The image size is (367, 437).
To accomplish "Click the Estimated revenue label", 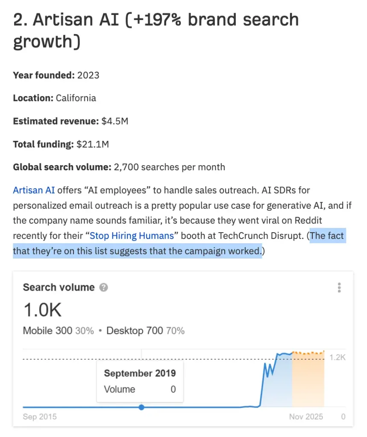I will [56, 121].
